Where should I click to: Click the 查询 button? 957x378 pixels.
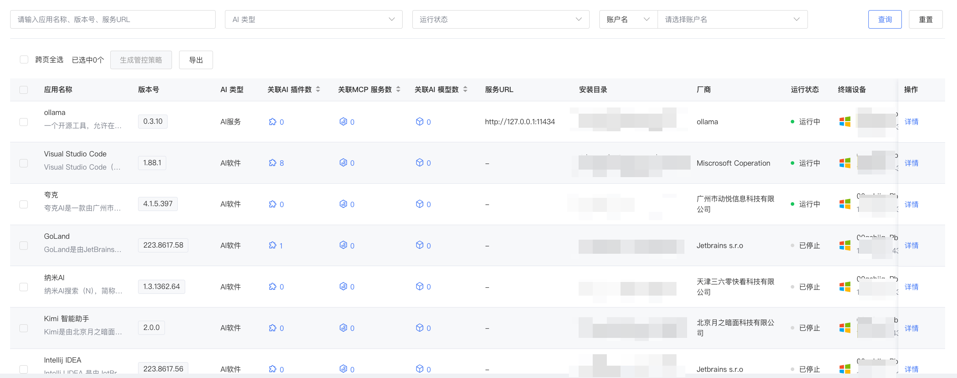pyautogui.click(x=885, y=19)
